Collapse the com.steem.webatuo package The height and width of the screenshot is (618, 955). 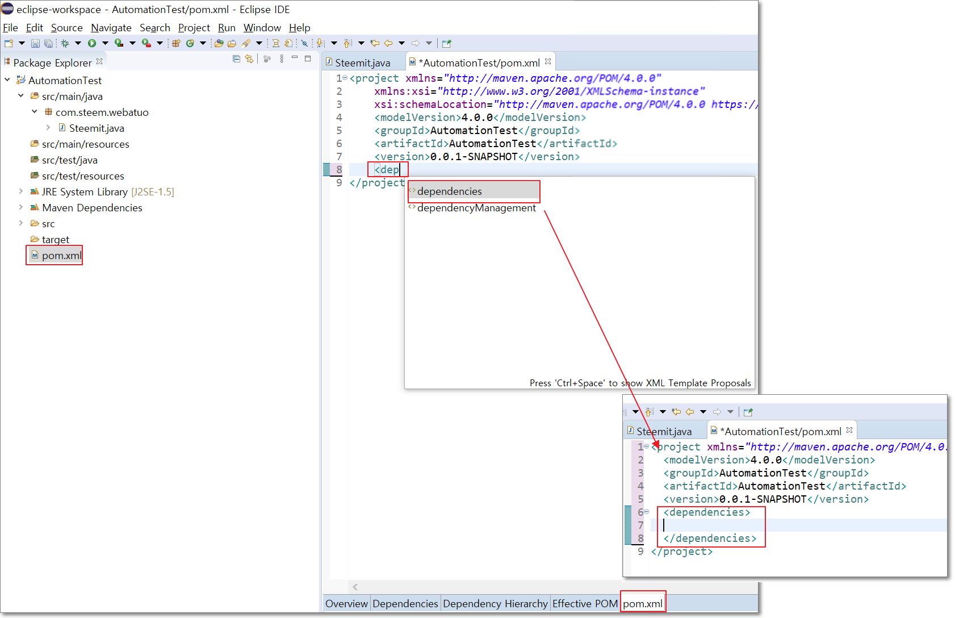click(35, 112)
